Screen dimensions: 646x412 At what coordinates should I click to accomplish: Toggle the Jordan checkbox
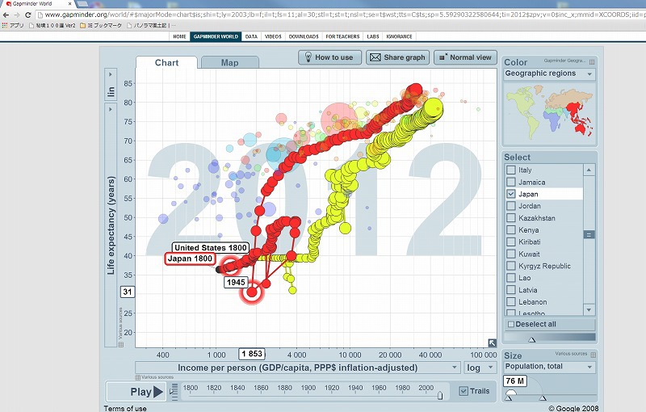click(x=511, y=205)
